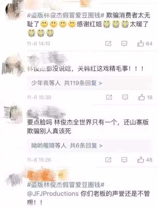Expand the 共6条回复 reply thread
This screenshot has height=207, width=158.
[86, 146]
